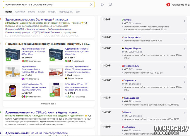Click uteka result 4,6 yellow star

(86, 116)
